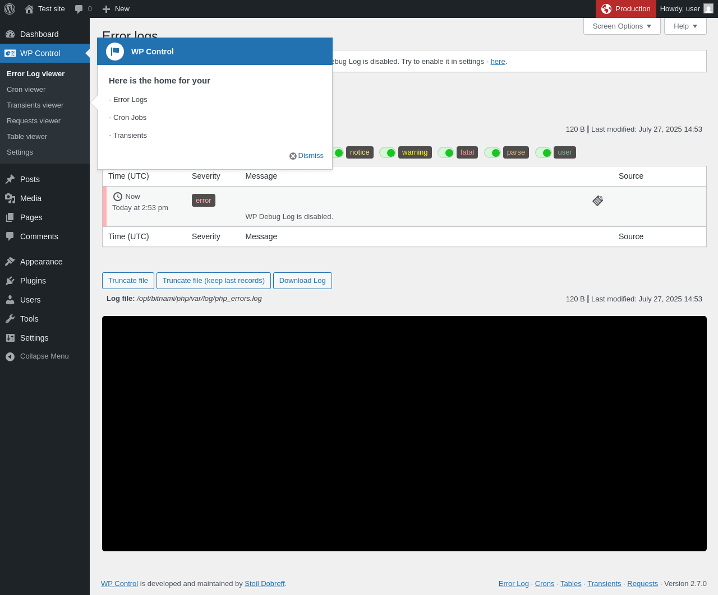This screenshot has width=718, height=595.
Task: Click the Source top column header
Action: coord(631,176)
